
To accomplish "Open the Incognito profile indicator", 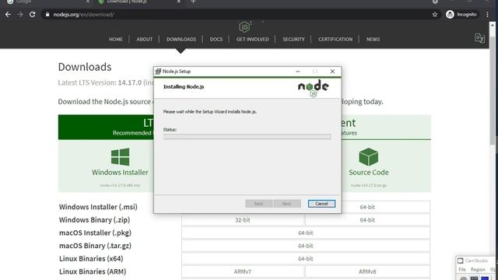I will [461, 15].
